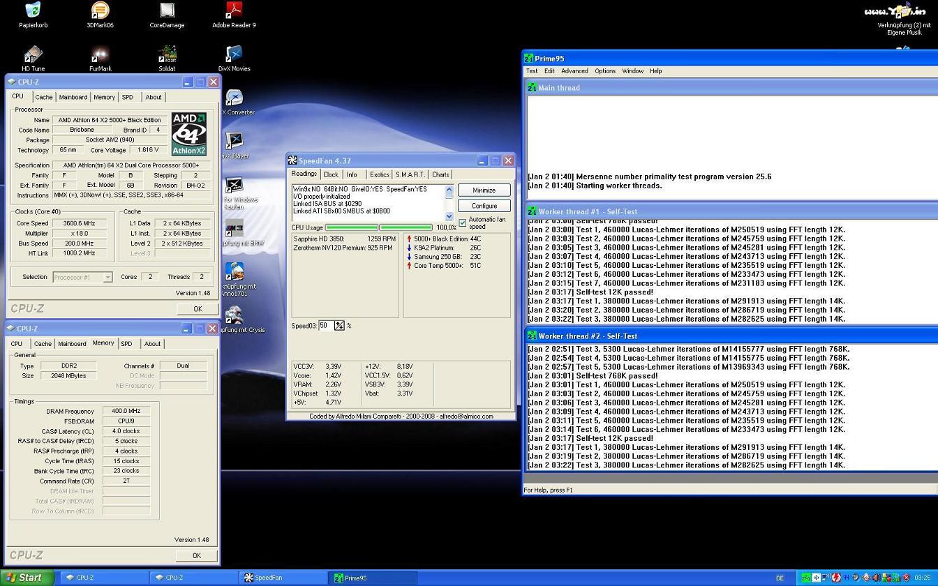Open the Help menu in Prime95
The height and width of the screenshot is (586, 938).
coord(656,71)
